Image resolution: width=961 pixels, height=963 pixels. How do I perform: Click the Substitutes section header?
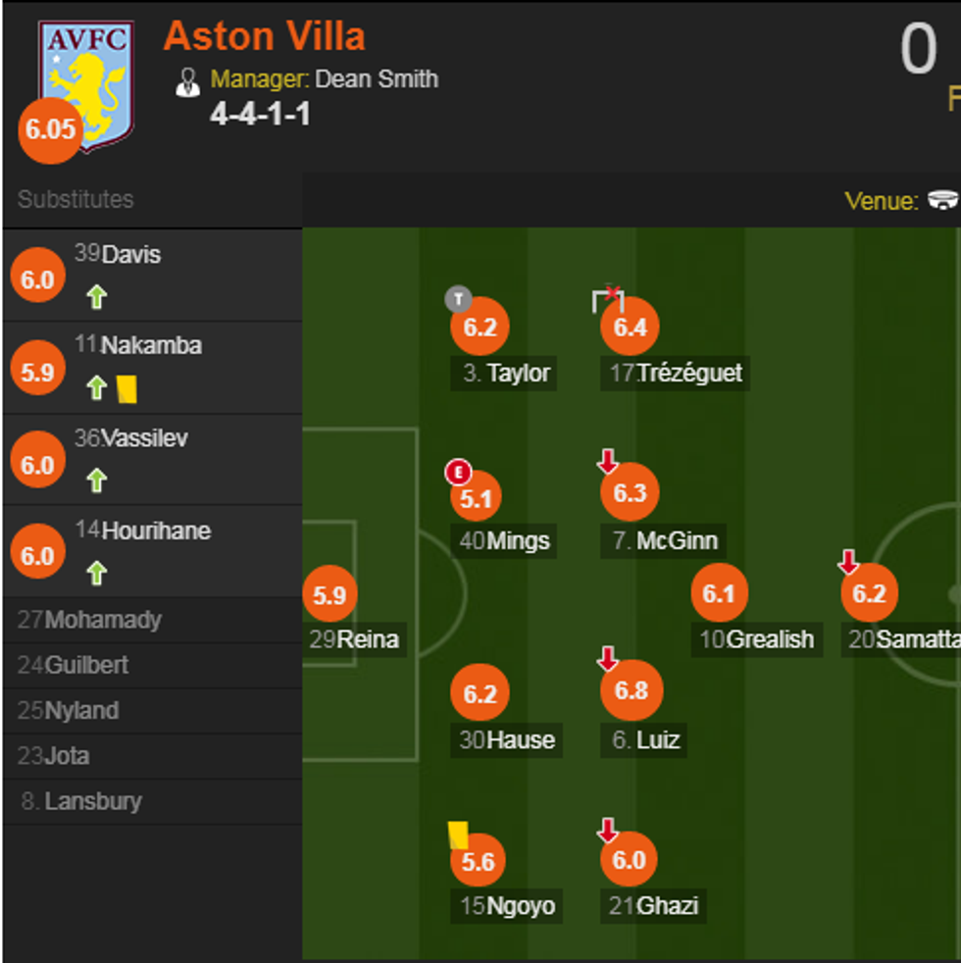(76, 199)
